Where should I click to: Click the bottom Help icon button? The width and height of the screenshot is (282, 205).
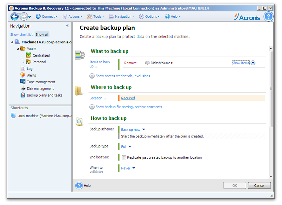tap(79, 185)
